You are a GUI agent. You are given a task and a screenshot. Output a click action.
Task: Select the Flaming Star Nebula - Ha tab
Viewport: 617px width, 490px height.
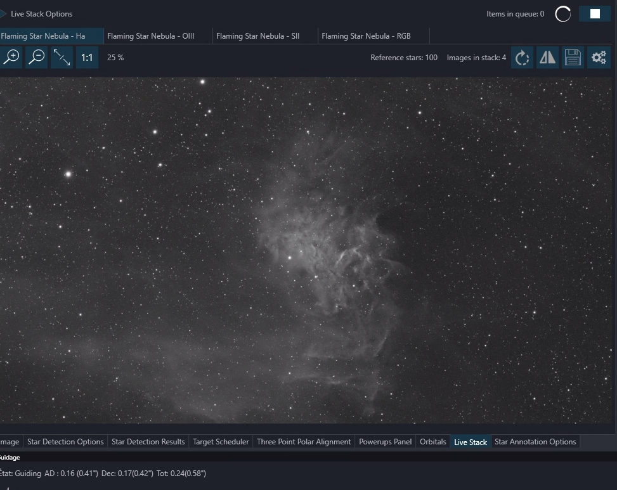click(x=43, y=36)
